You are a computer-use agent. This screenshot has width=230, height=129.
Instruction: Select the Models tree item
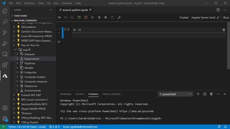pyautogui.click(x=29, y=68)
